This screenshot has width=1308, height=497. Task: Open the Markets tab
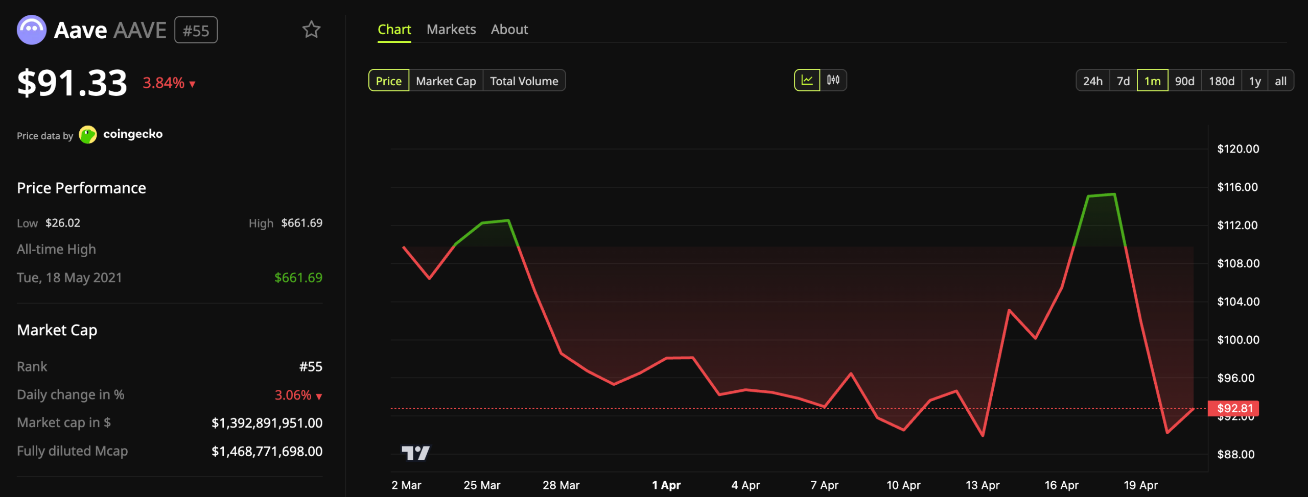tap(451, 29)
